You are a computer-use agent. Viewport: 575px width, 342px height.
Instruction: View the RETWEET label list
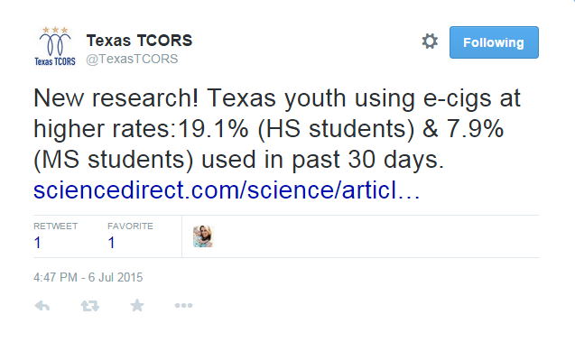(x=55, y=226)
